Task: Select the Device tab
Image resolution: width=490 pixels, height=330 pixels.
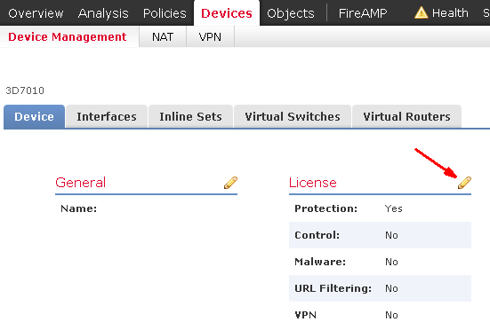Action: tap(34, 116)
